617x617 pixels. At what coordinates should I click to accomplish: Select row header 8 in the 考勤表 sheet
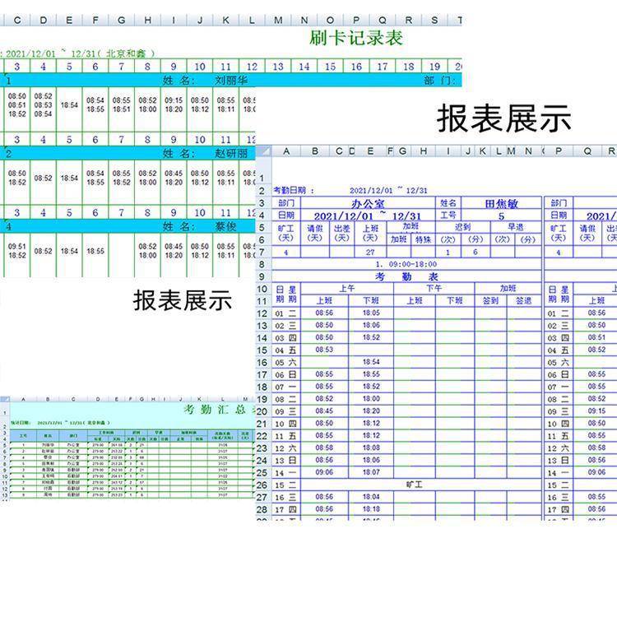click(262, 264)
